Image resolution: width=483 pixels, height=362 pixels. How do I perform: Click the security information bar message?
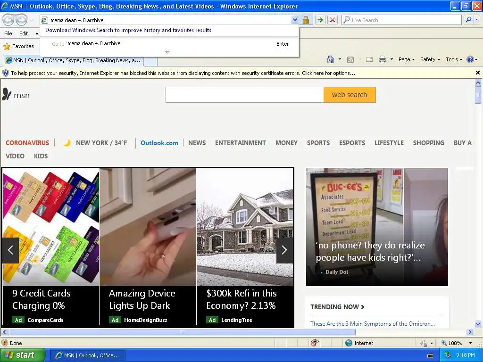183,73
